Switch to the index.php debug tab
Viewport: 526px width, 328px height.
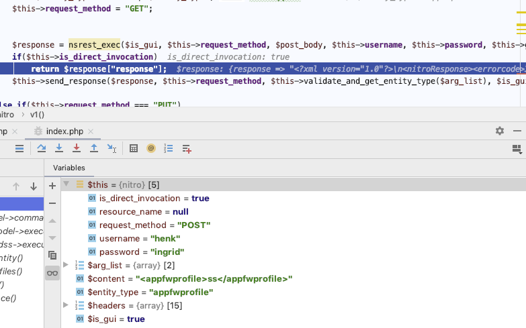[64, 131]
